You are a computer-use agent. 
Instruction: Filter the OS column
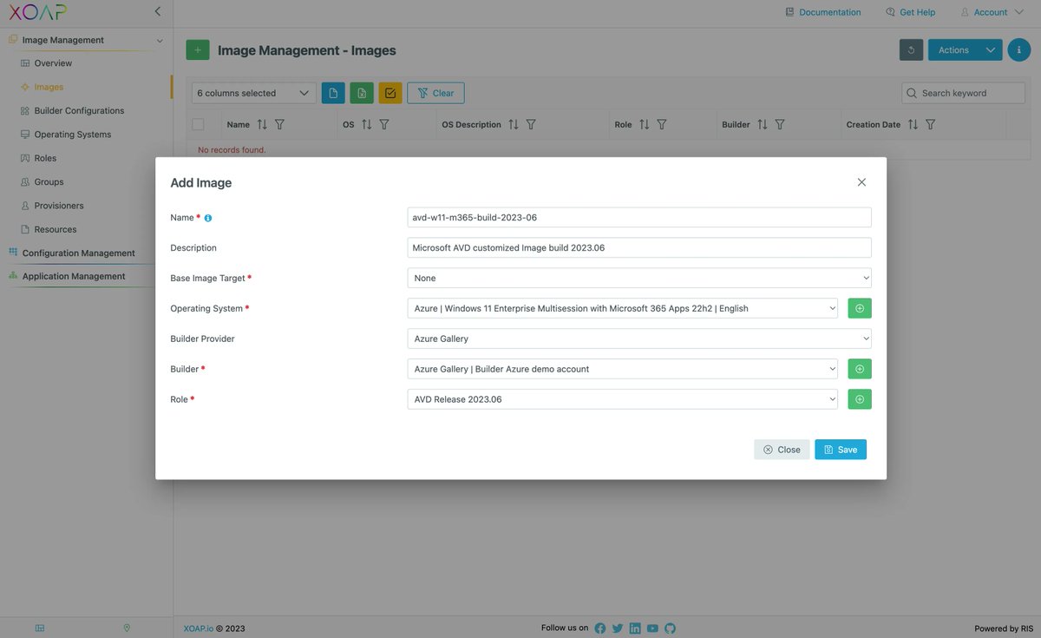(x=384, y=125)
